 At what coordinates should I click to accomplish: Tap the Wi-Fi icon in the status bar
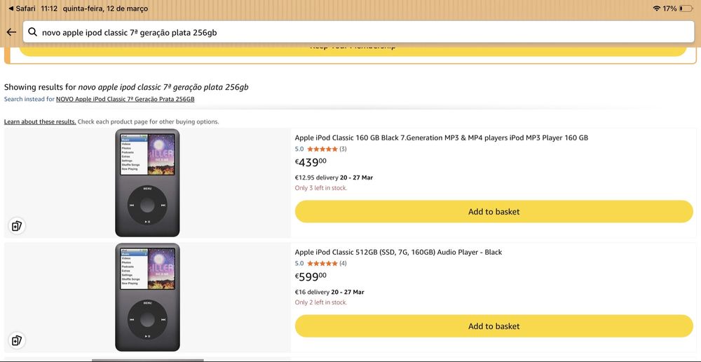[656, 8]
